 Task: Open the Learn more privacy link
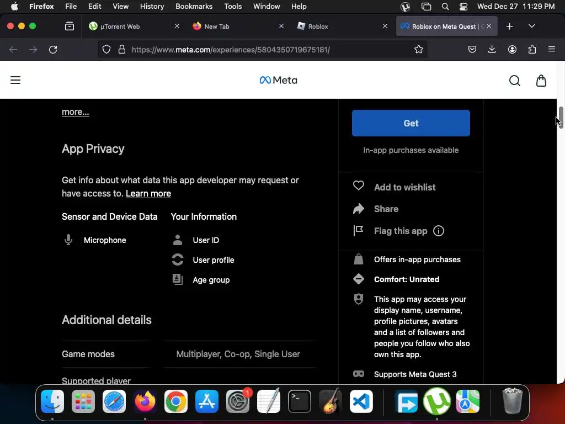click(x=148, y=193)
